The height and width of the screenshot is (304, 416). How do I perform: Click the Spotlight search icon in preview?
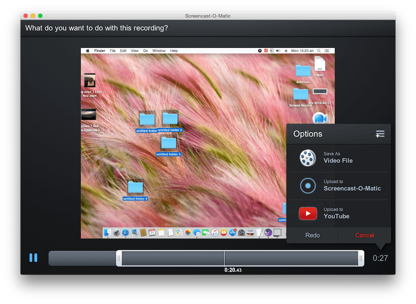click(x=319, y=51)
